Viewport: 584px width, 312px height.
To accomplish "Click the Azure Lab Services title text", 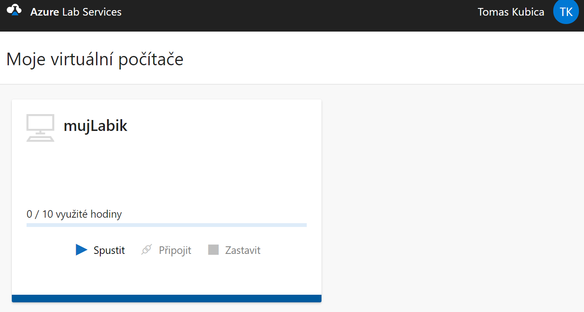I will click(x=76, y=12).
